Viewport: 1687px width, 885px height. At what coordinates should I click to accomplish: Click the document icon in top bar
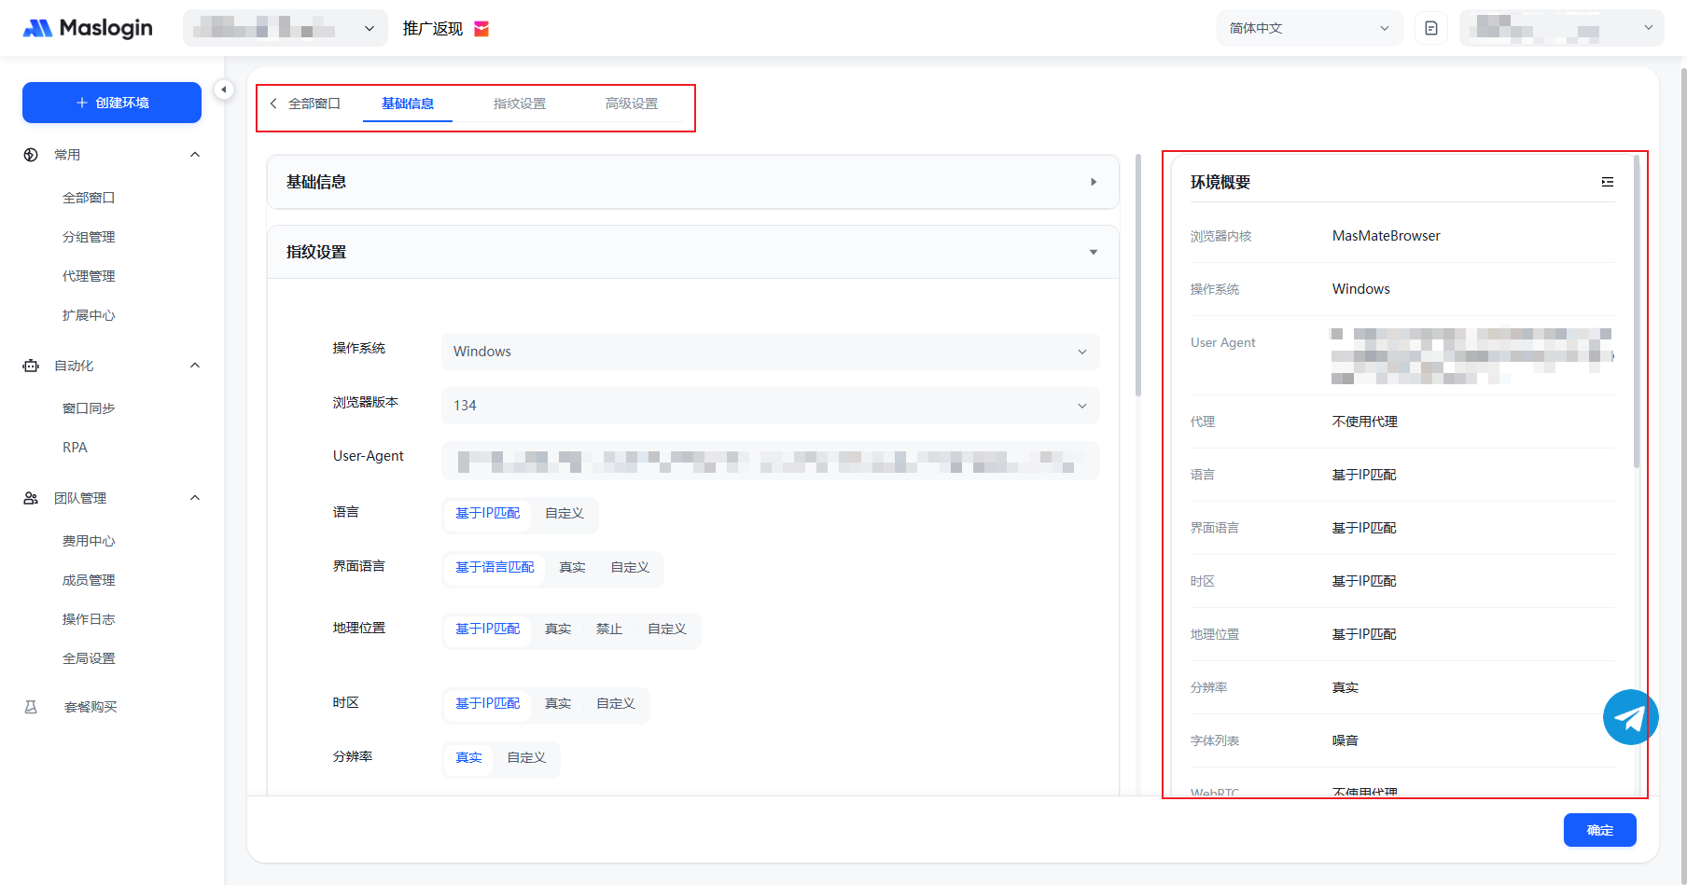tap(1430, 28)
